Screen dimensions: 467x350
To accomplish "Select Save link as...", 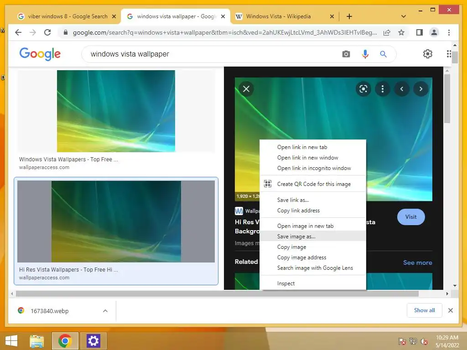I will click(313, 200).
